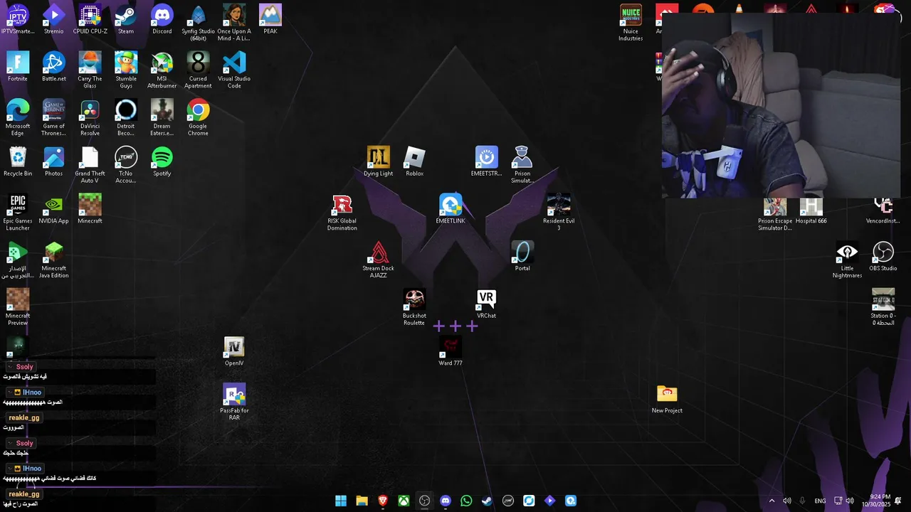The width and height of the screenshot is (911, 512).
Task: Select the Ward 777 game icon
Action: coord(451,351)
